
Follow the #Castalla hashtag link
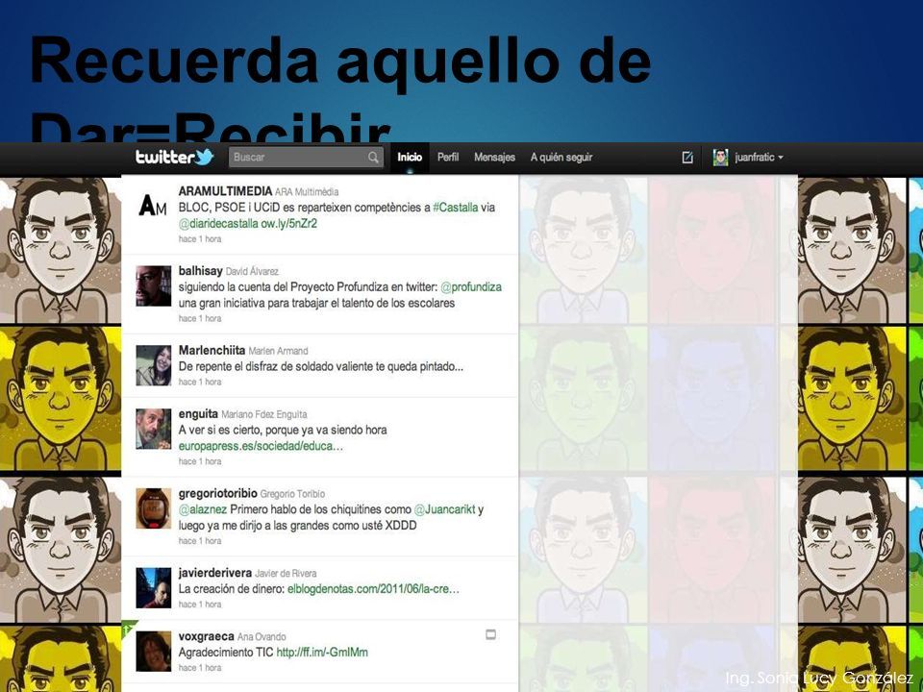tap(456, 208)
